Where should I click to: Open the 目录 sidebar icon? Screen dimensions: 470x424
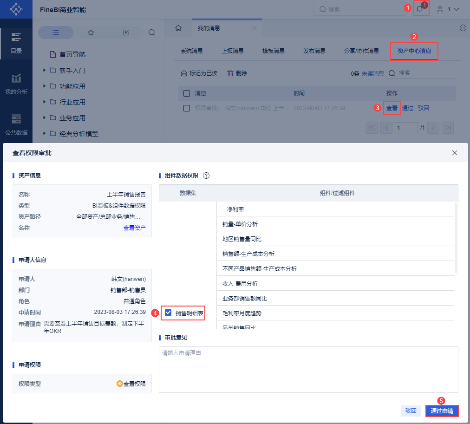(x=16, y=44)
